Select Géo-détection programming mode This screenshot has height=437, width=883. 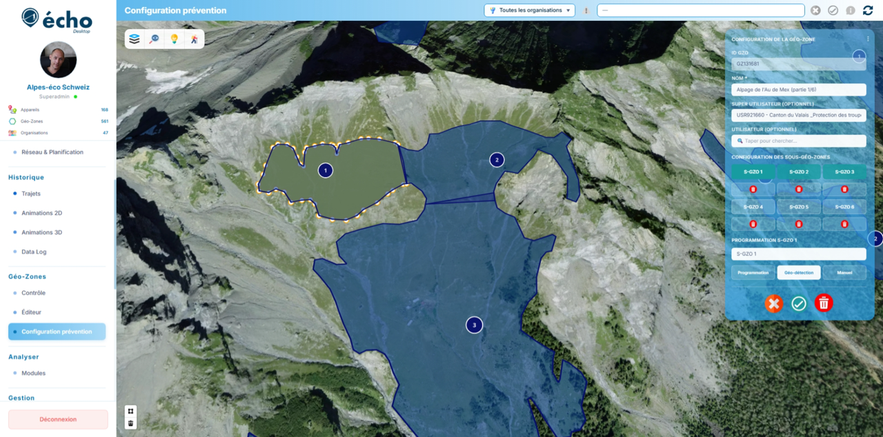coord(799,273)
